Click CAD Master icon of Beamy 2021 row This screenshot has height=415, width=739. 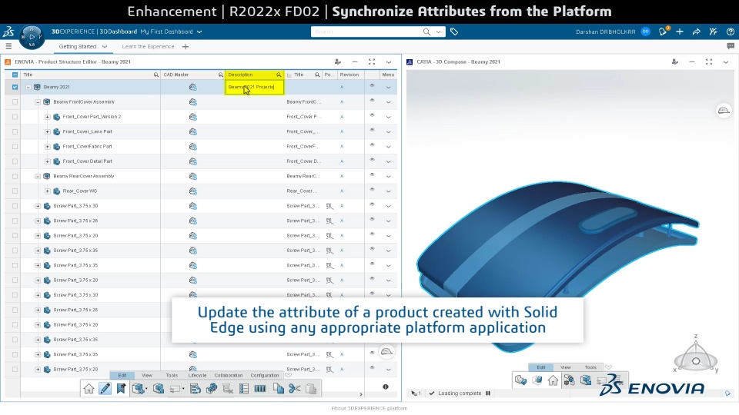[x=192, y=87]
